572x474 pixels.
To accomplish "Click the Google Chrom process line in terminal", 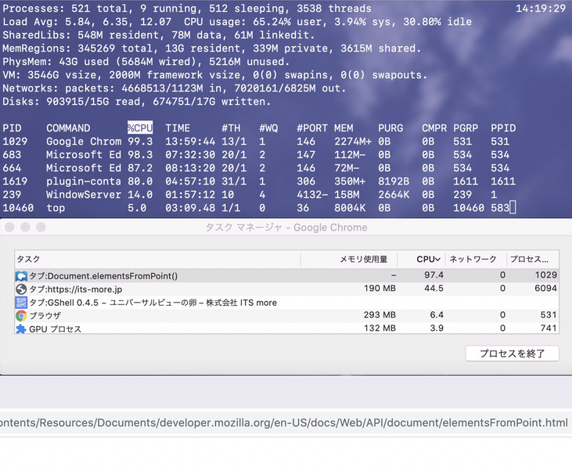I will click(84, 142).
